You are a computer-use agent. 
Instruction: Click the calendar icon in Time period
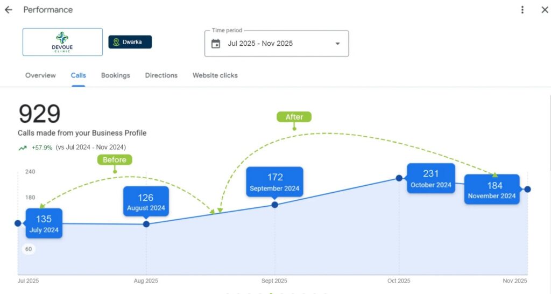(x=216, y=44)
